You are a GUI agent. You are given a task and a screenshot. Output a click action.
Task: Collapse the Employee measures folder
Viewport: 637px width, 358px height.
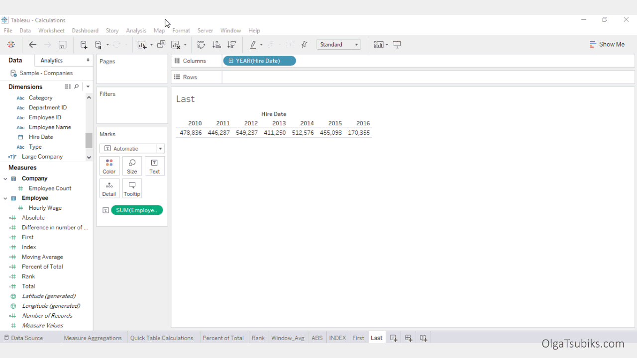(5, 198)
